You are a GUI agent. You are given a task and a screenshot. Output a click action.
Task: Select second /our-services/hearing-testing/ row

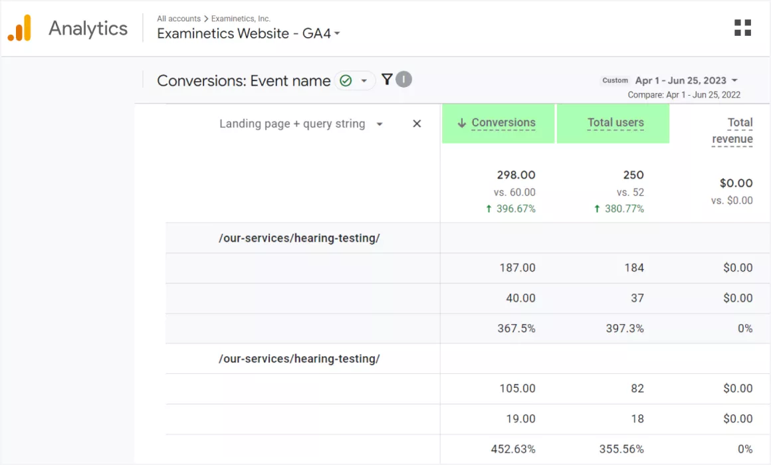click(299, 359)
